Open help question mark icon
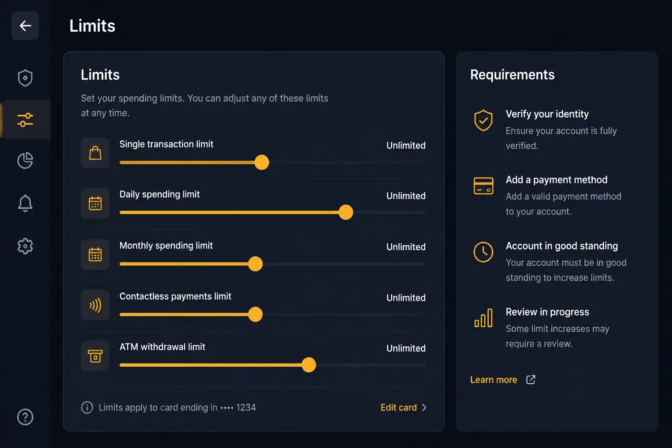This screenshot has height=448, width=672. pos(25,417)
